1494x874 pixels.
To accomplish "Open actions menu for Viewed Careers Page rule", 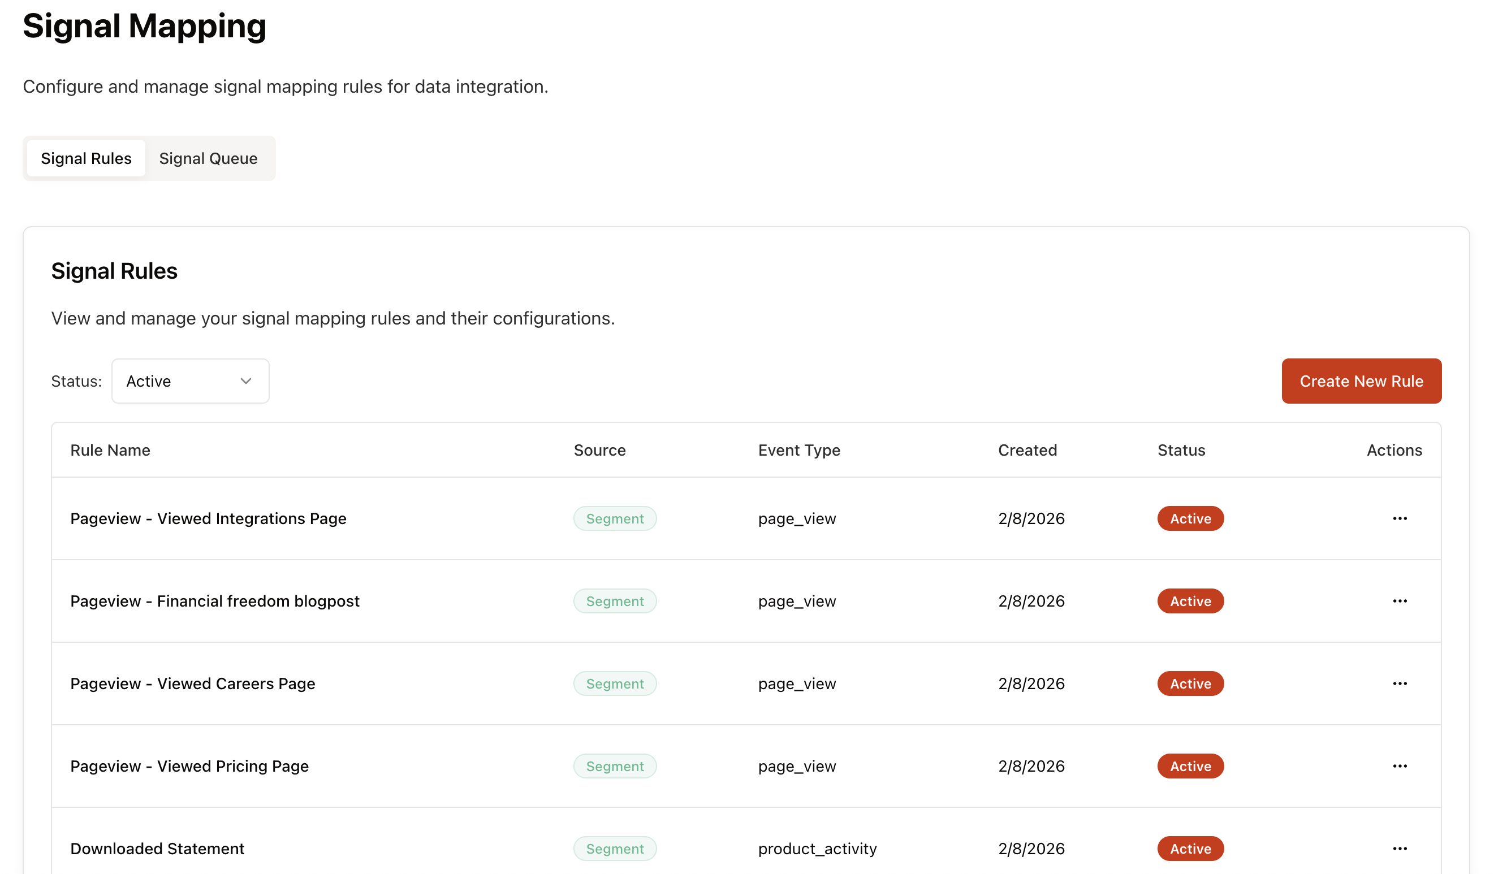I will pos(1400,683).
